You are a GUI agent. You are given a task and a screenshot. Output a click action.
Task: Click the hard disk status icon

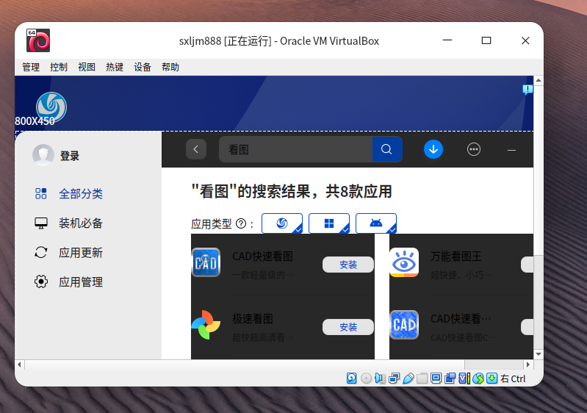(x=351, y=378)
